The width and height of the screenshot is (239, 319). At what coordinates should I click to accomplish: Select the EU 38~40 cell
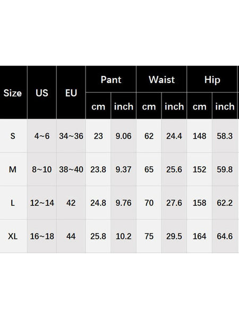71,169
